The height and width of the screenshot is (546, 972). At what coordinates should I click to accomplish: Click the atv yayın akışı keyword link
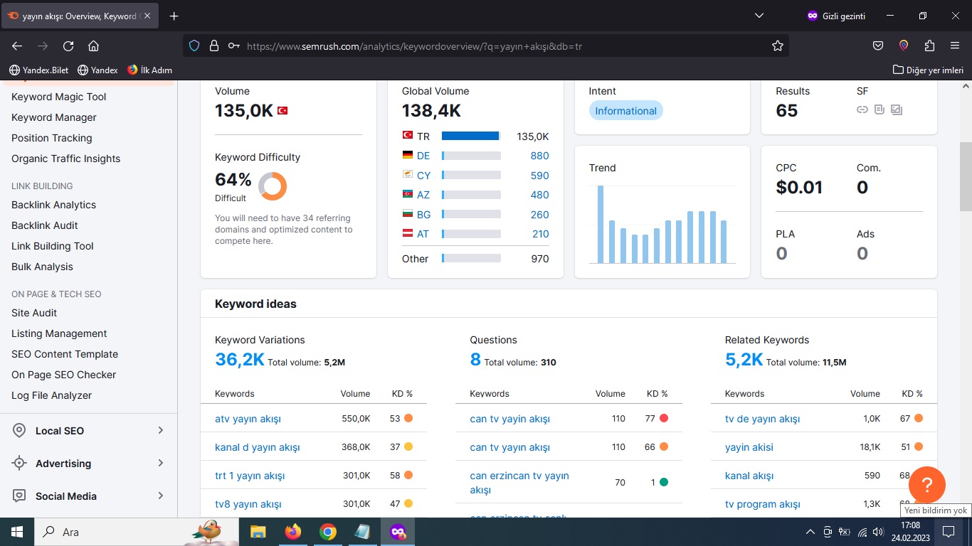pos(248,419)
